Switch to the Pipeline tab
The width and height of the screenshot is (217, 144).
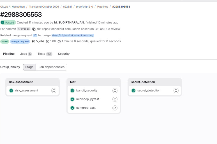tap(9, 54)
